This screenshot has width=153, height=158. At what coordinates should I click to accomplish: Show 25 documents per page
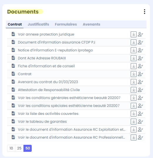[x=19, y=148]
